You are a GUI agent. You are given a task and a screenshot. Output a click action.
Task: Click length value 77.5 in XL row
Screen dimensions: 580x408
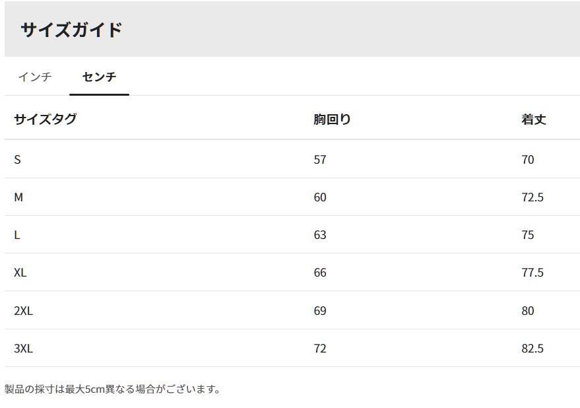[532, 273]
